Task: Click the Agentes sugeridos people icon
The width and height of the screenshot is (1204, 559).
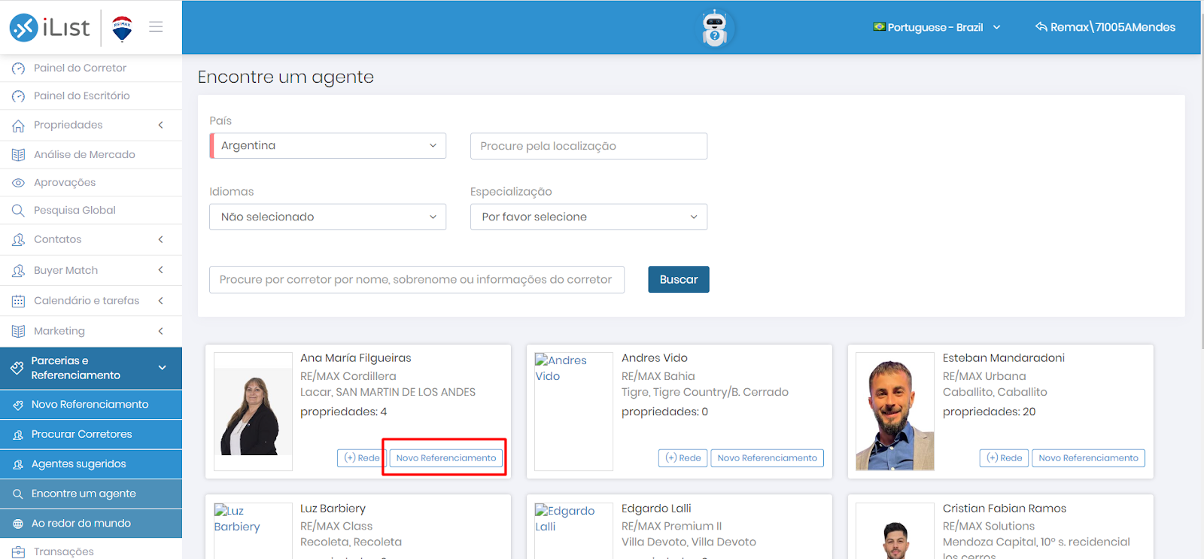Action: point(18,465)
